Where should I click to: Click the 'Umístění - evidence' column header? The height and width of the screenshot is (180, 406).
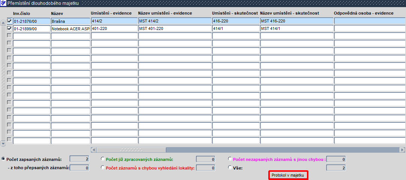coord(111,13)
